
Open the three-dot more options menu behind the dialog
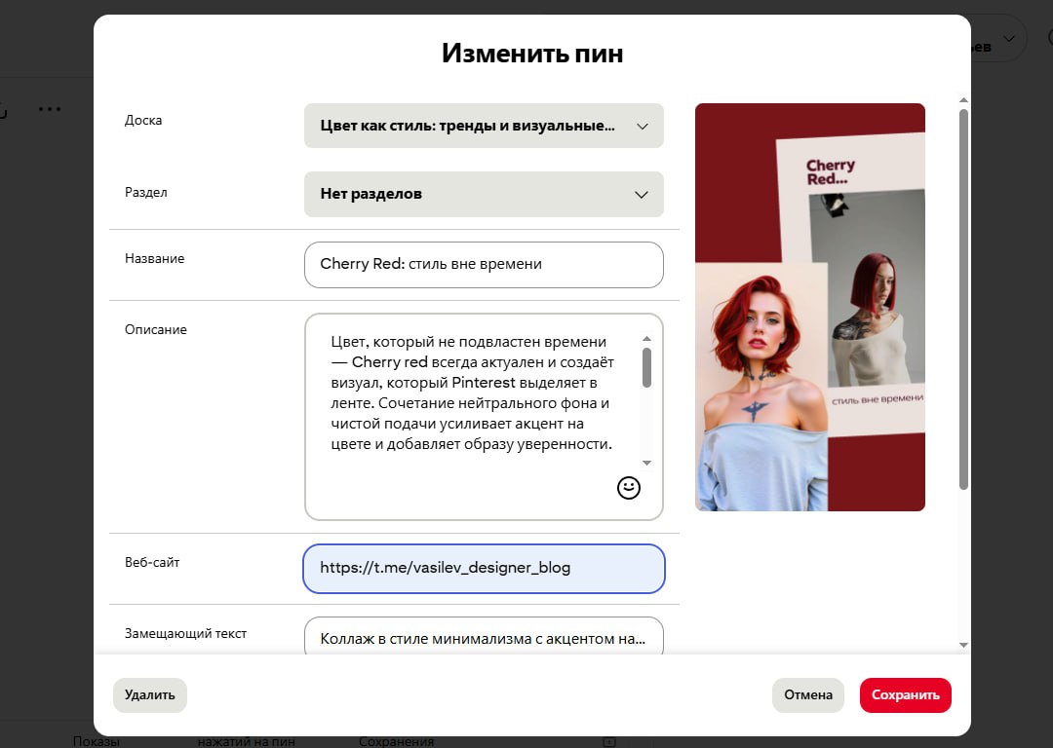pos(50,109)
